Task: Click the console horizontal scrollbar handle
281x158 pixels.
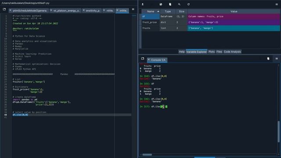Action: [x=147, y=154]
